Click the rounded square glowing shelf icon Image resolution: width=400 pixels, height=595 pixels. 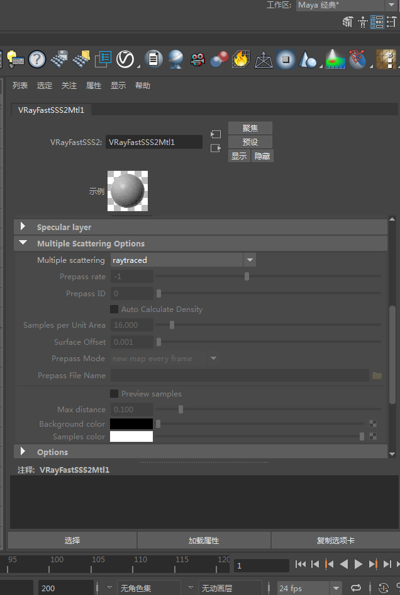[x=286, y=59]
